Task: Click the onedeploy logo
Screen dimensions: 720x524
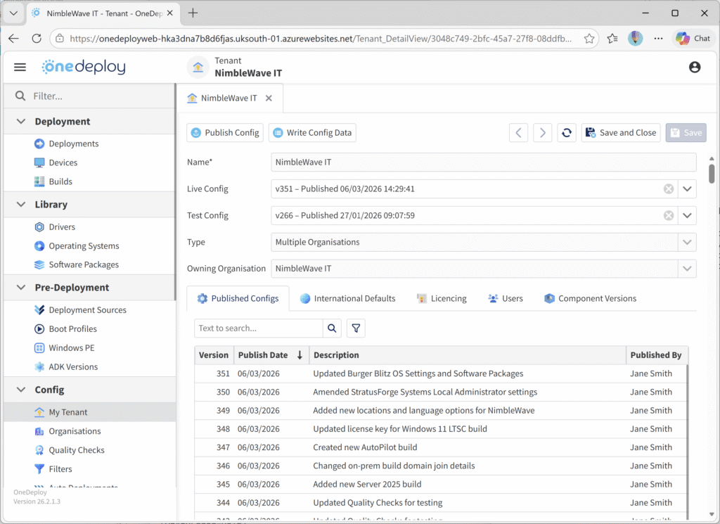Action: point(84,67)
